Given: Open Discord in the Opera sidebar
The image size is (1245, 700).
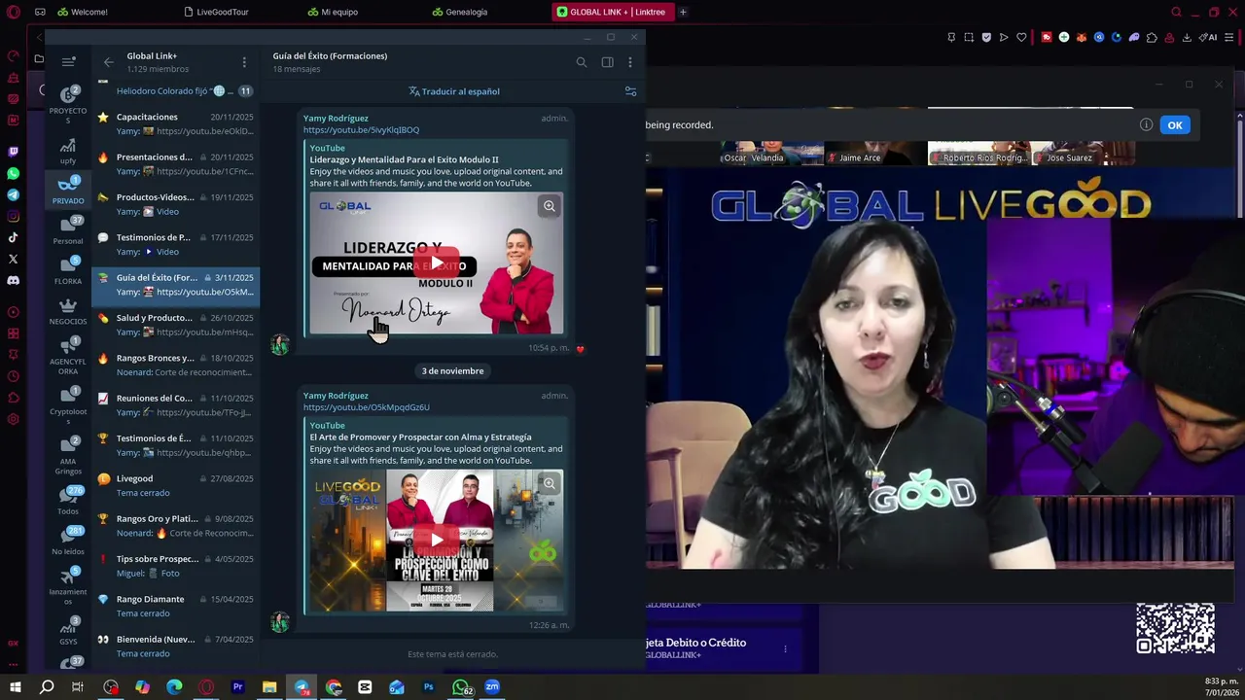Looking at the screenshot, I should [x=13, y=280].
